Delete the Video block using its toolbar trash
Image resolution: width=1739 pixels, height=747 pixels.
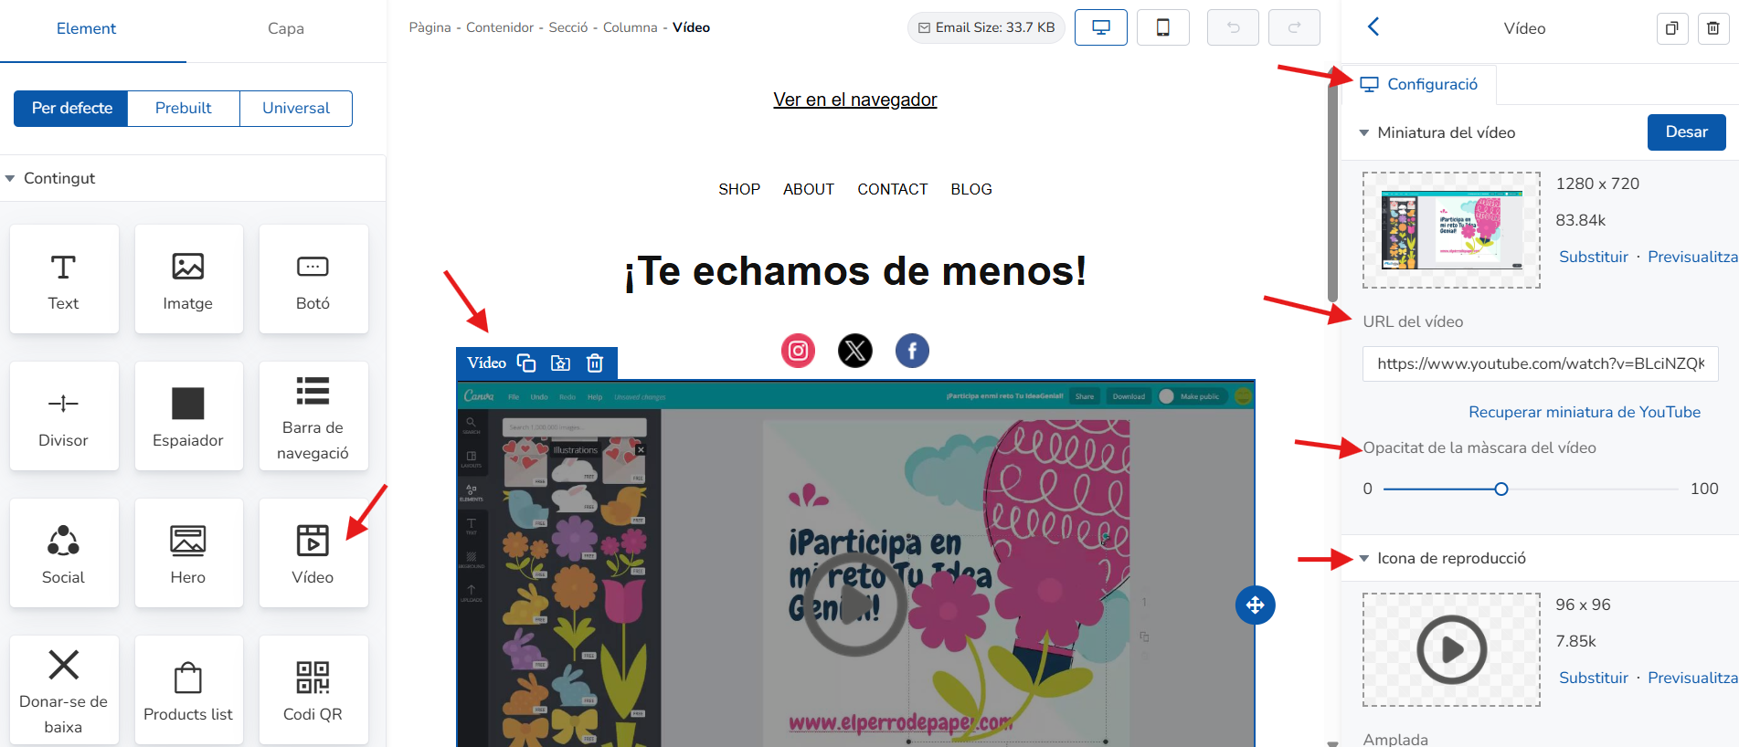[595, 363]
